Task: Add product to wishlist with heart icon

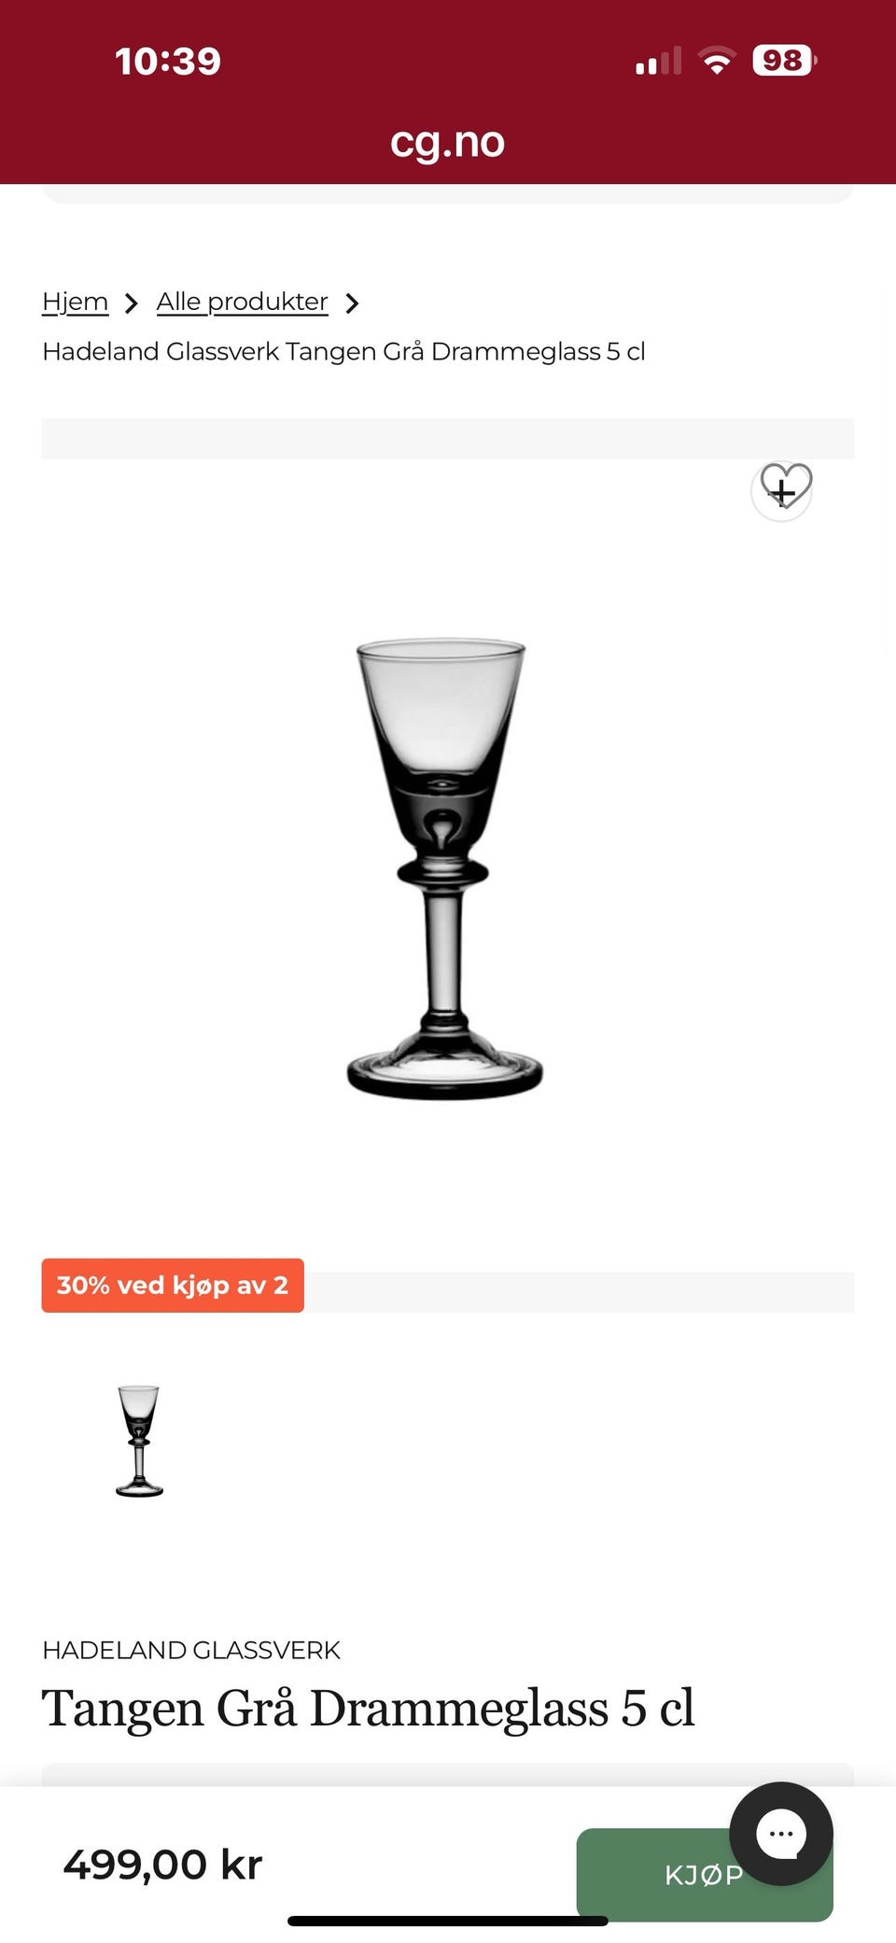Action: click(x=782, y=490)
